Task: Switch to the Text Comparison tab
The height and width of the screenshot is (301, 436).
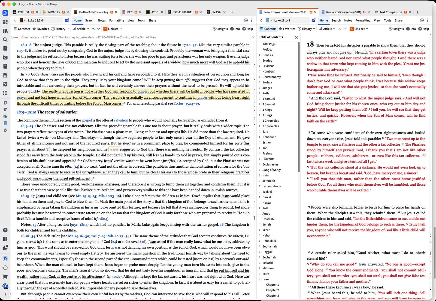Action: 391,12
